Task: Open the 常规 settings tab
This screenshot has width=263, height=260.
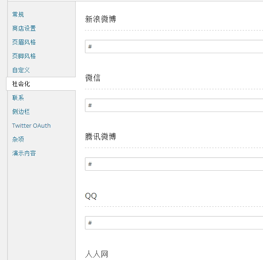Action: [18, 14]
